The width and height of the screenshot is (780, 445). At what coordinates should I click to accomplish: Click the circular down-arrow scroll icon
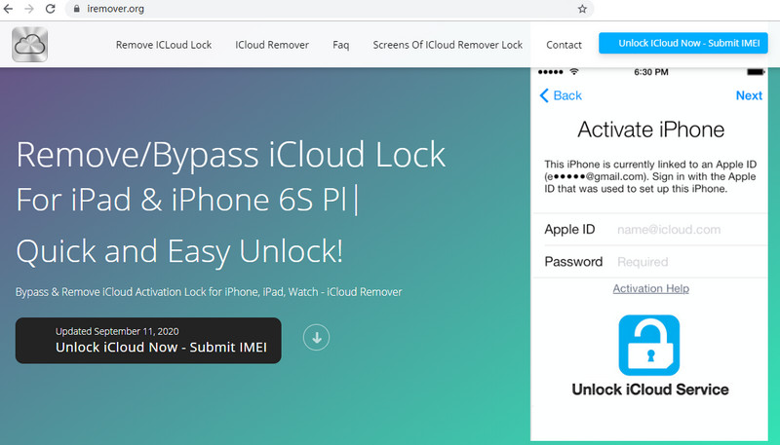point(317,338)
